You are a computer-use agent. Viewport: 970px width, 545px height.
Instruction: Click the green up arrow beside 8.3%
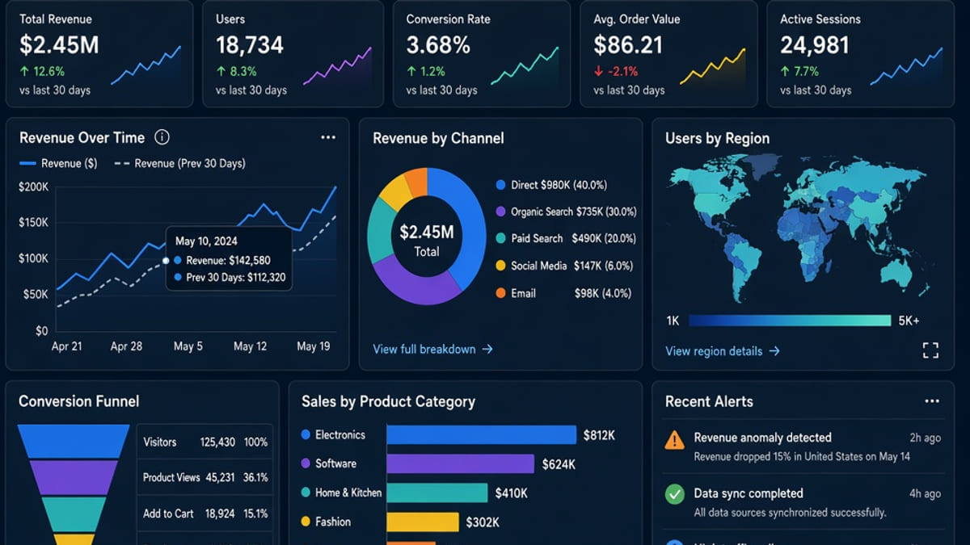220,71
